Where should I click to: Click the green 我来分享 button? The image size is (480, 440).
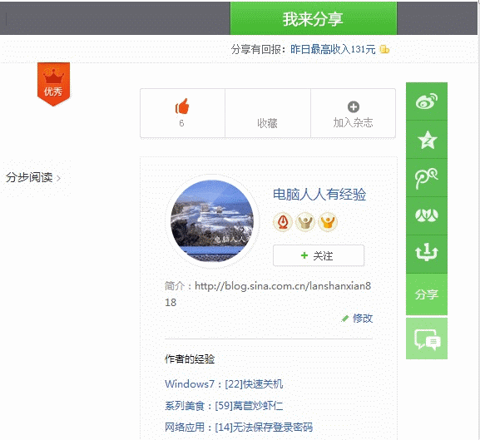314,18
